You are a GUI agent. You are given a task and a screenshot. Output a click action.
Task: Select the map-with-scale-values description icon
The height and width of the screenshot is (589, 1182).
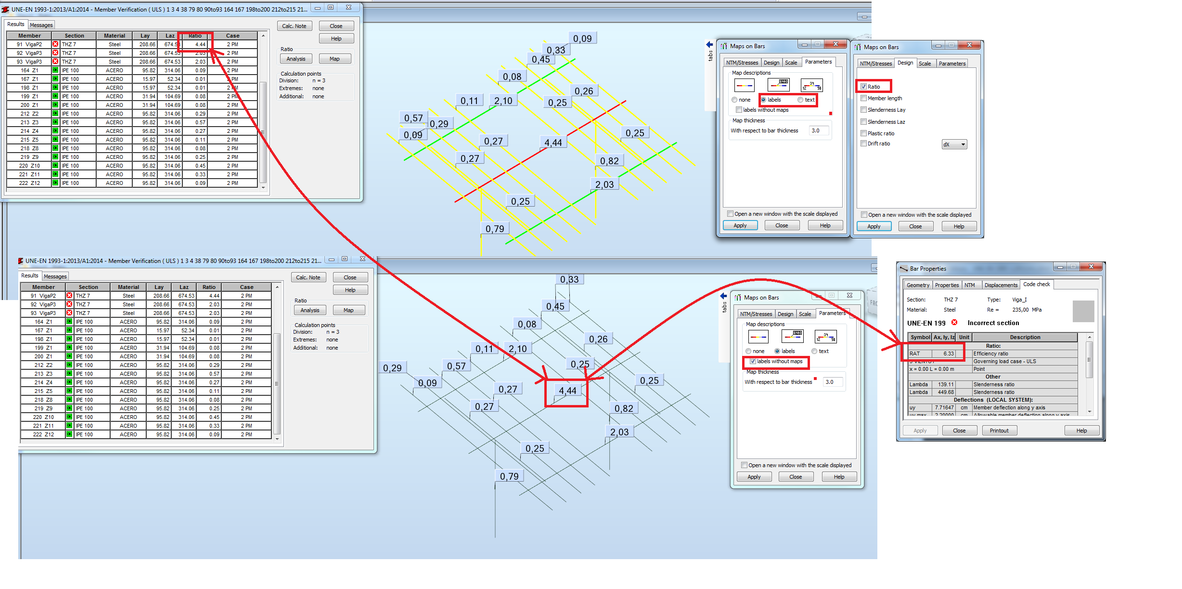[x=811, y=85]
